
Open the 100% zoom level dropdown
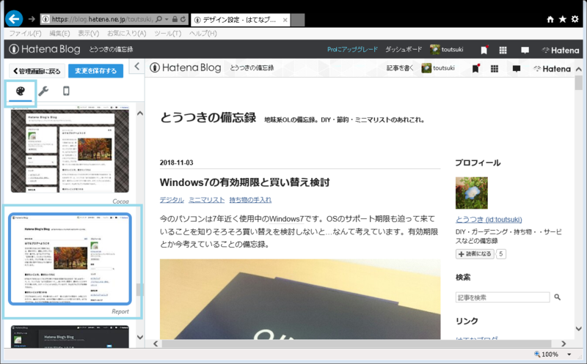[x=569, y=354]
